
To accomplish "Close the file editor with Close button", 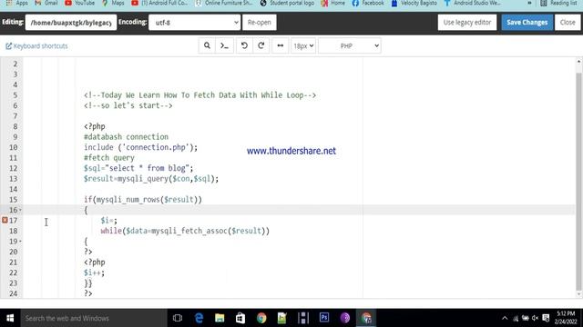I will pyautogui.click(x=568, y=22).
